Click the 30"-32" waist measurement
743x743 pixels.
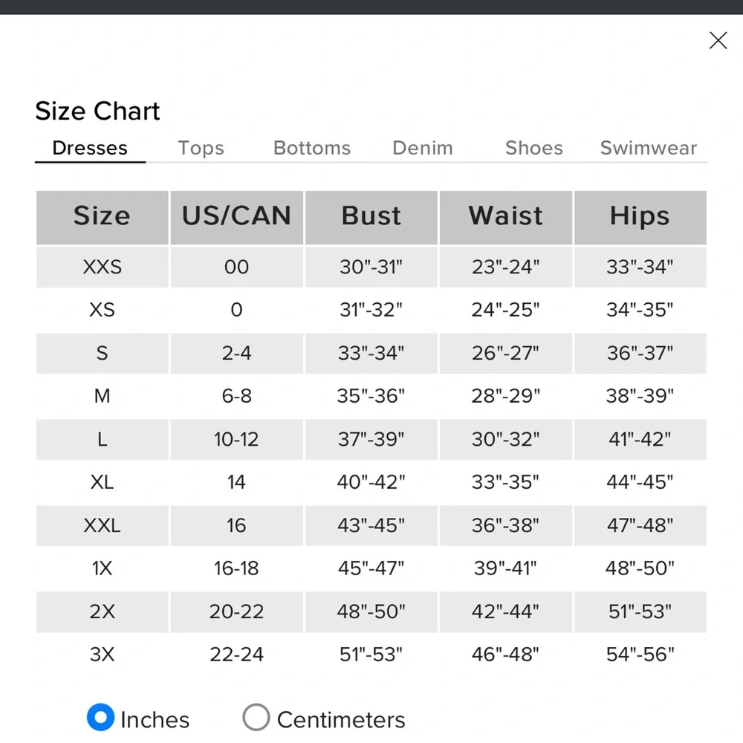click(x=506, y=439)
